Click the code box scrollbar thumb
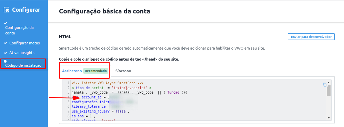 328,91
